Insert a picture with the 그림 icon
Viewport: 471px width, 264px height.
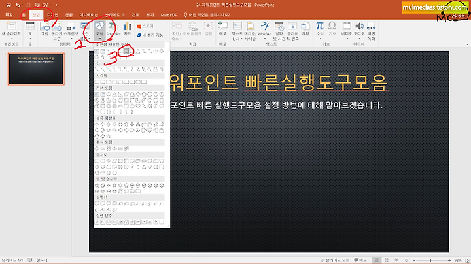[44, 29]
